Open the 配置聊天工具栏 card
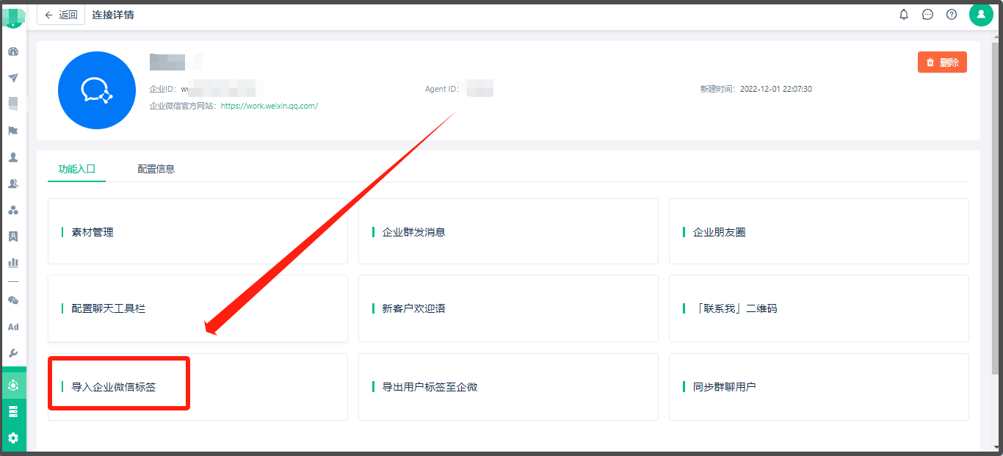The width and height of the screenshot is (1003, 456). (x=198, y=308)
